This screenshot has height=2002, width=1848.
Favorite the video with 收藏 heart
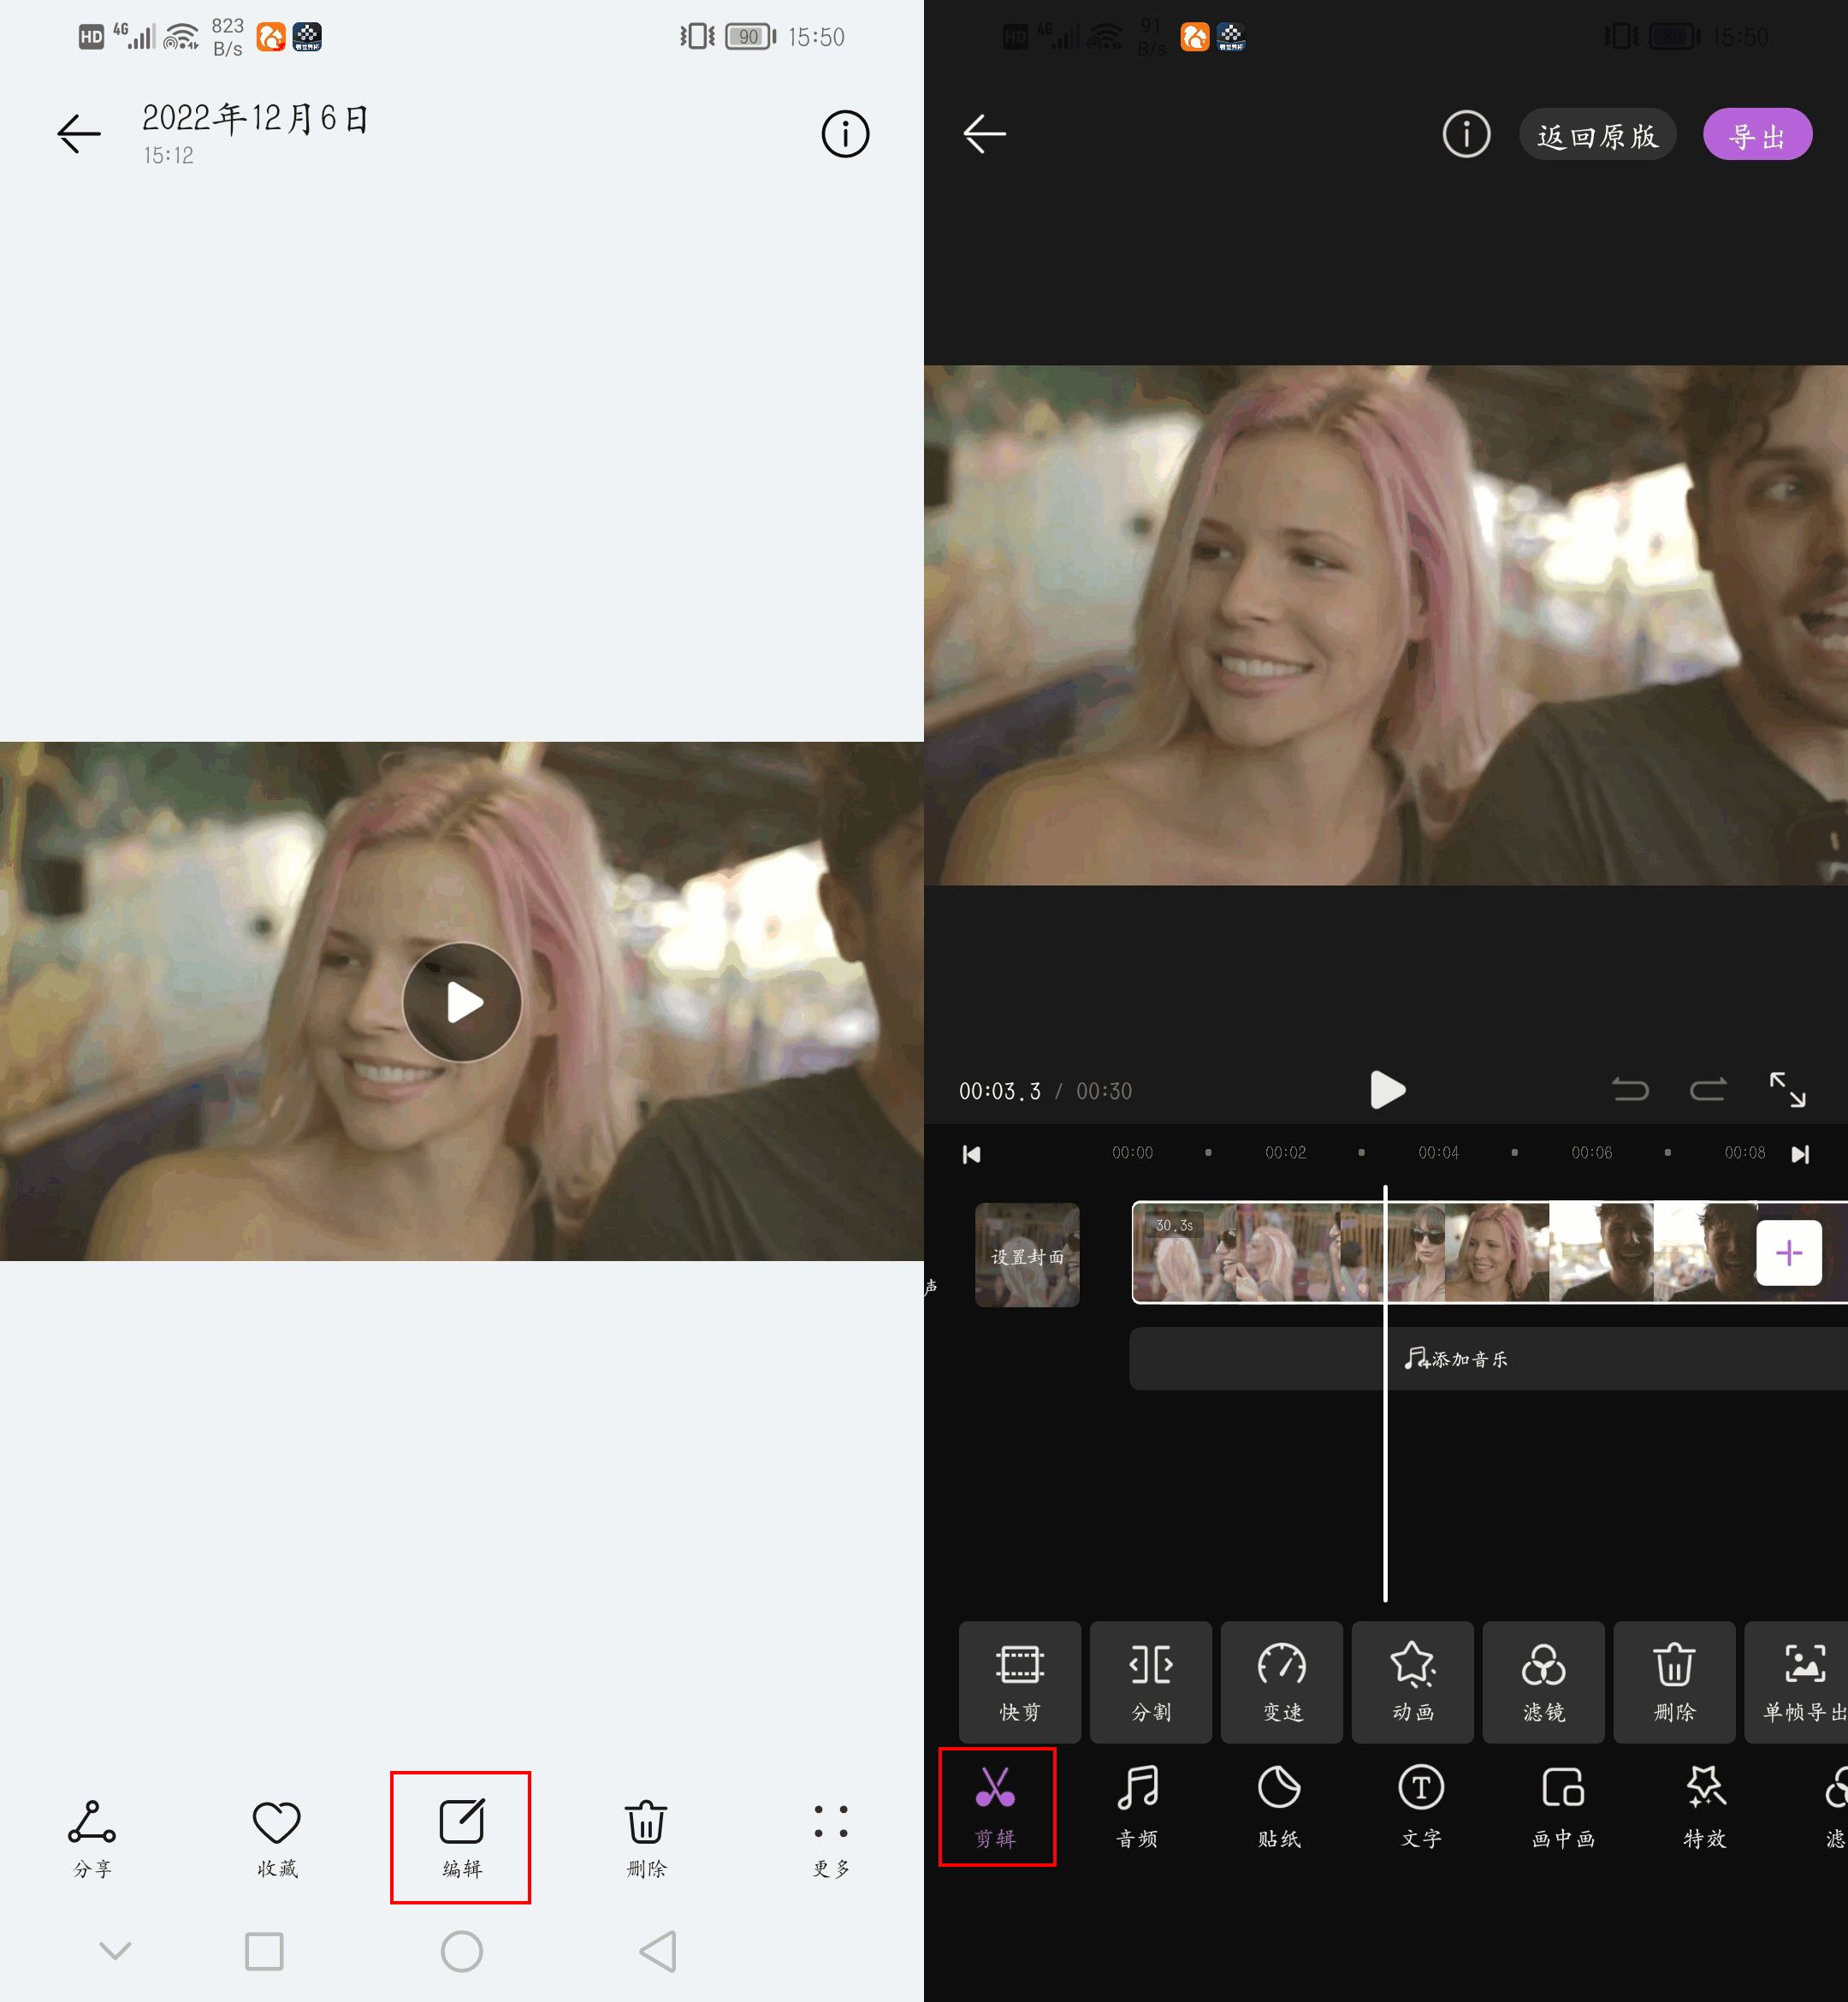coord(277,1836)
